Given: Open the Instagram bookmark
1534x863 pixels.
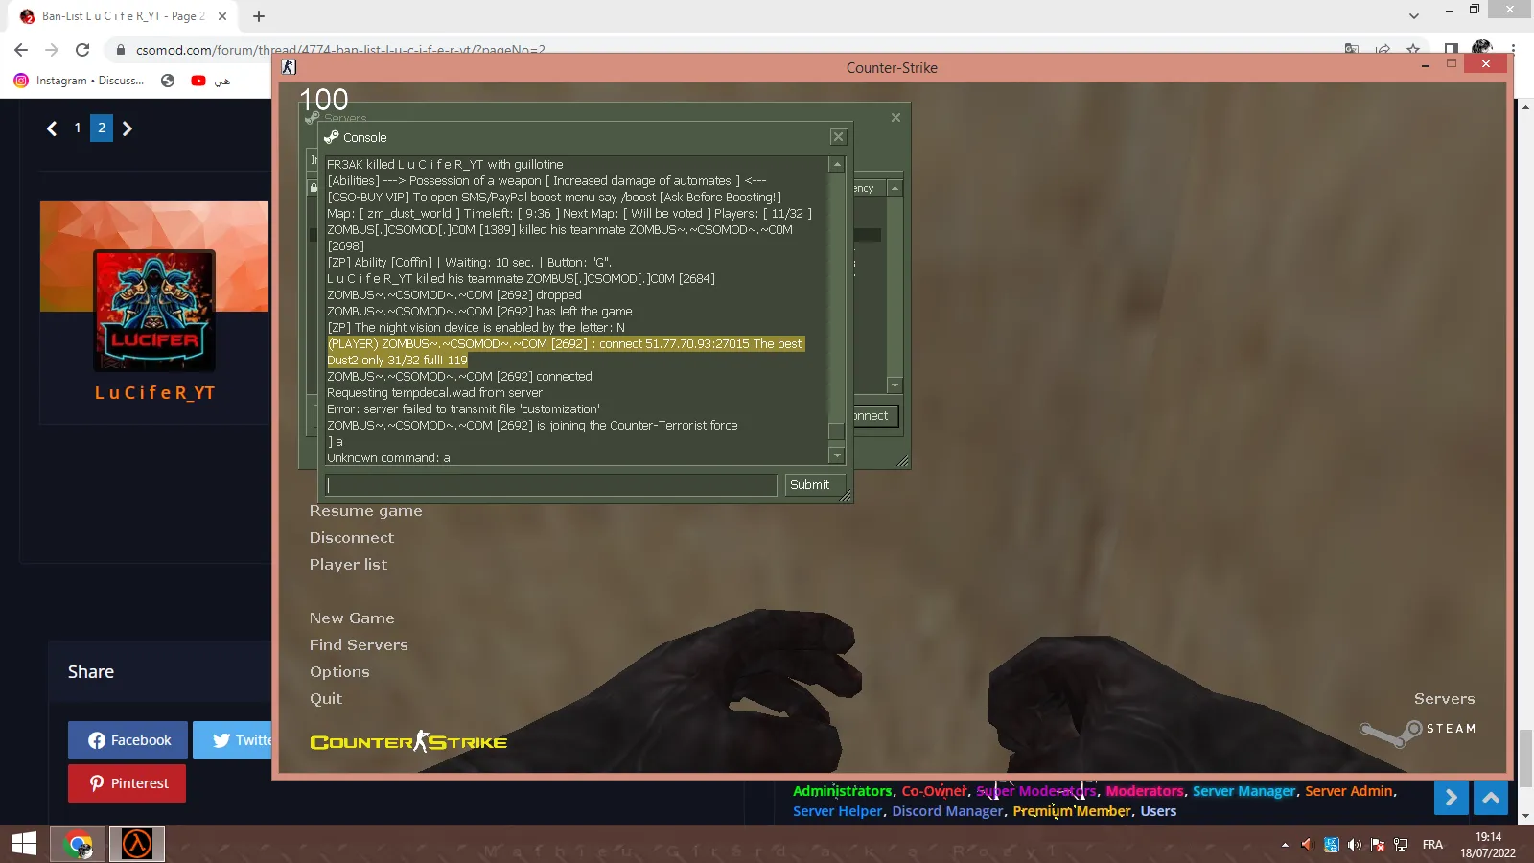Looking at the screenshot, I should tap(80, 81).
